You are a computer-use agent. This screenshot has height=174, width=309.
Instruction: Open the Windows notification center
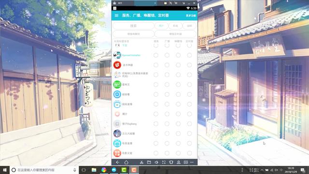pyautogui.click(x=303, y=170)
